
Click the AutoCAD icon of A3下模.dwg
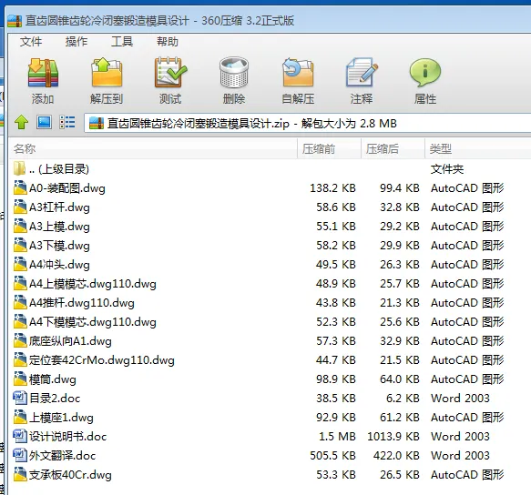tap(20, 246)
